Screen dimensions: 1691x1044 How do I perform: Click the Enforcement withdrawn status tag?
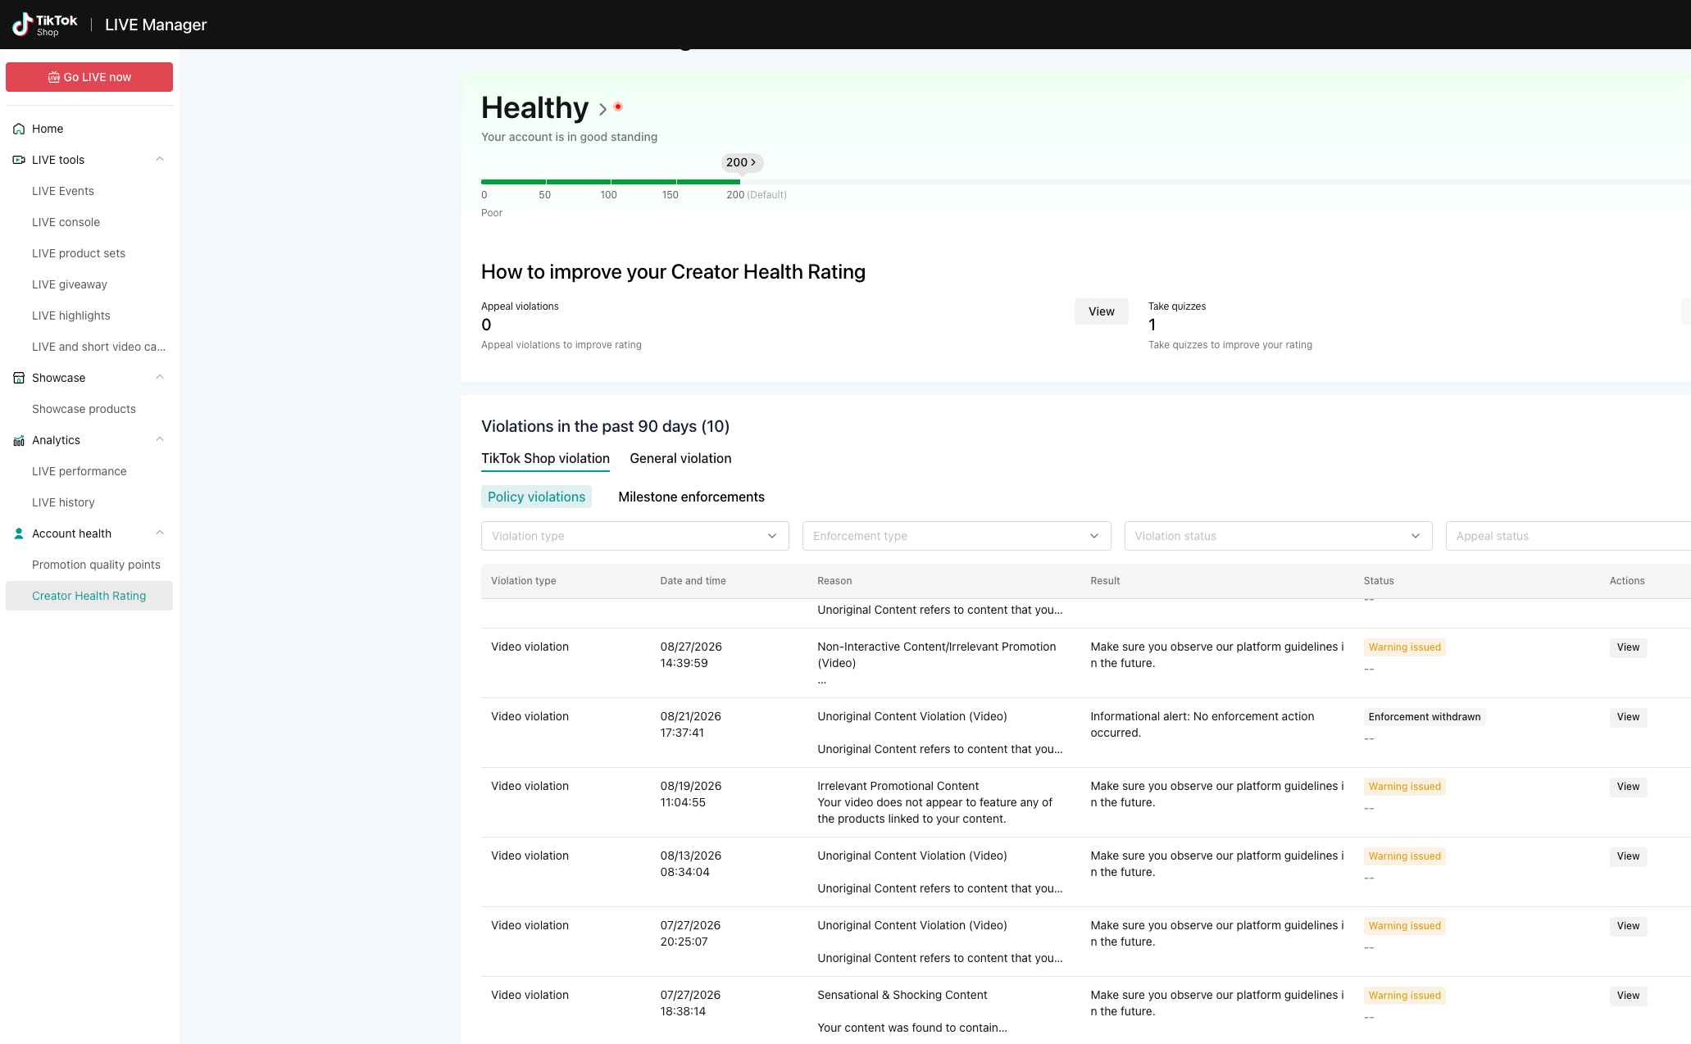coord(1425,717)
